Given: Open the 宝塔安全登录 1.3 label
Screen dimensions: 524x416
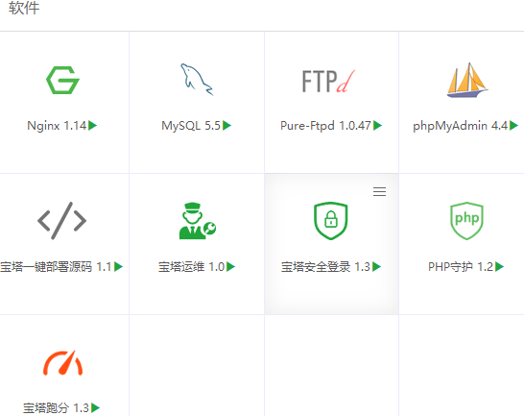Looking at the screenshot, I should click(326, 267).
